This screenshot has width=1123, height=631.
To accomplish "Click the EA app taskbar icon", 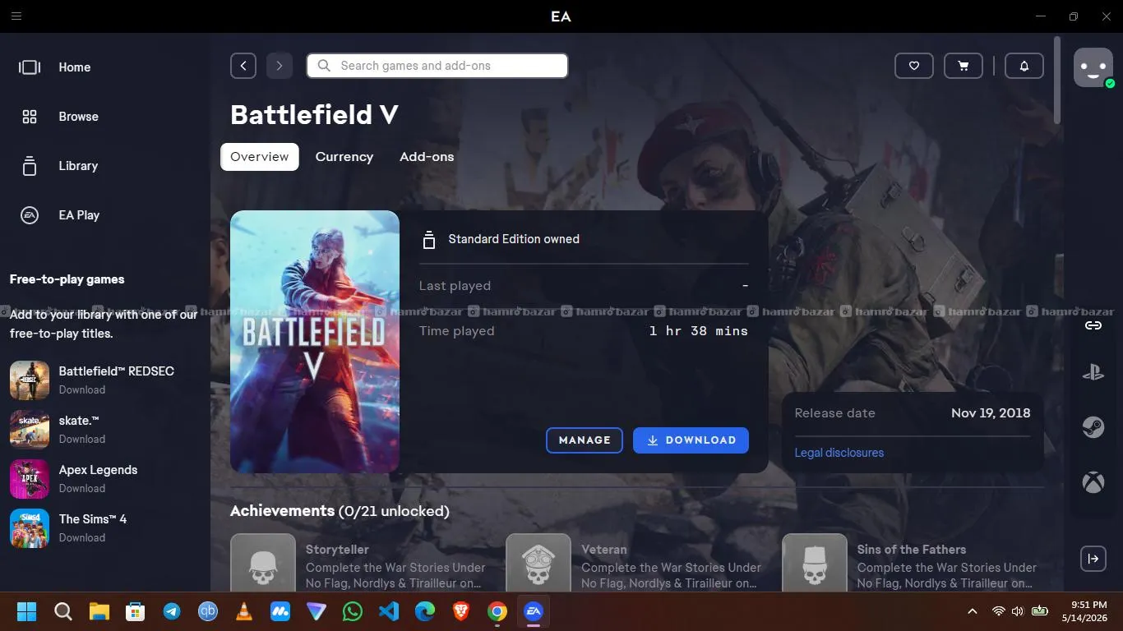I will [534, 611].
